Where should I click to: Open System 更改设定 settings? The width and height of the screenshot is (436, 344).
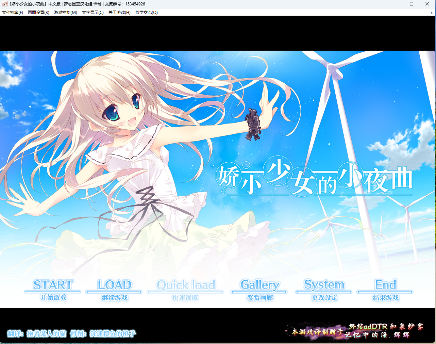(x=324, y=290)
